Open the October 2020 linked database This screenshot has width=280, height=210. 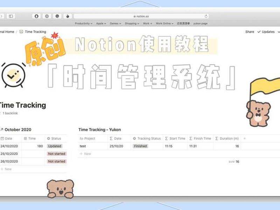coord(18,129)
